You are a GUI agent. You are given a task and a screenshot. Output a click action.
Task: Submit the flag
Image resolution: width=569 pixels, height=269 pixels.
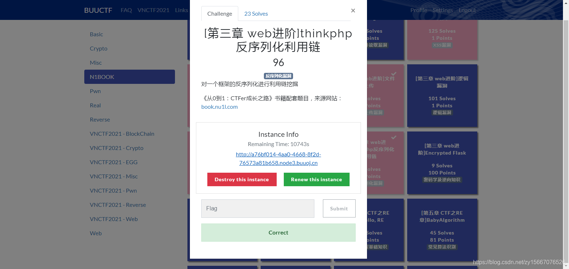pyautogui.click(x=339, y=209)
